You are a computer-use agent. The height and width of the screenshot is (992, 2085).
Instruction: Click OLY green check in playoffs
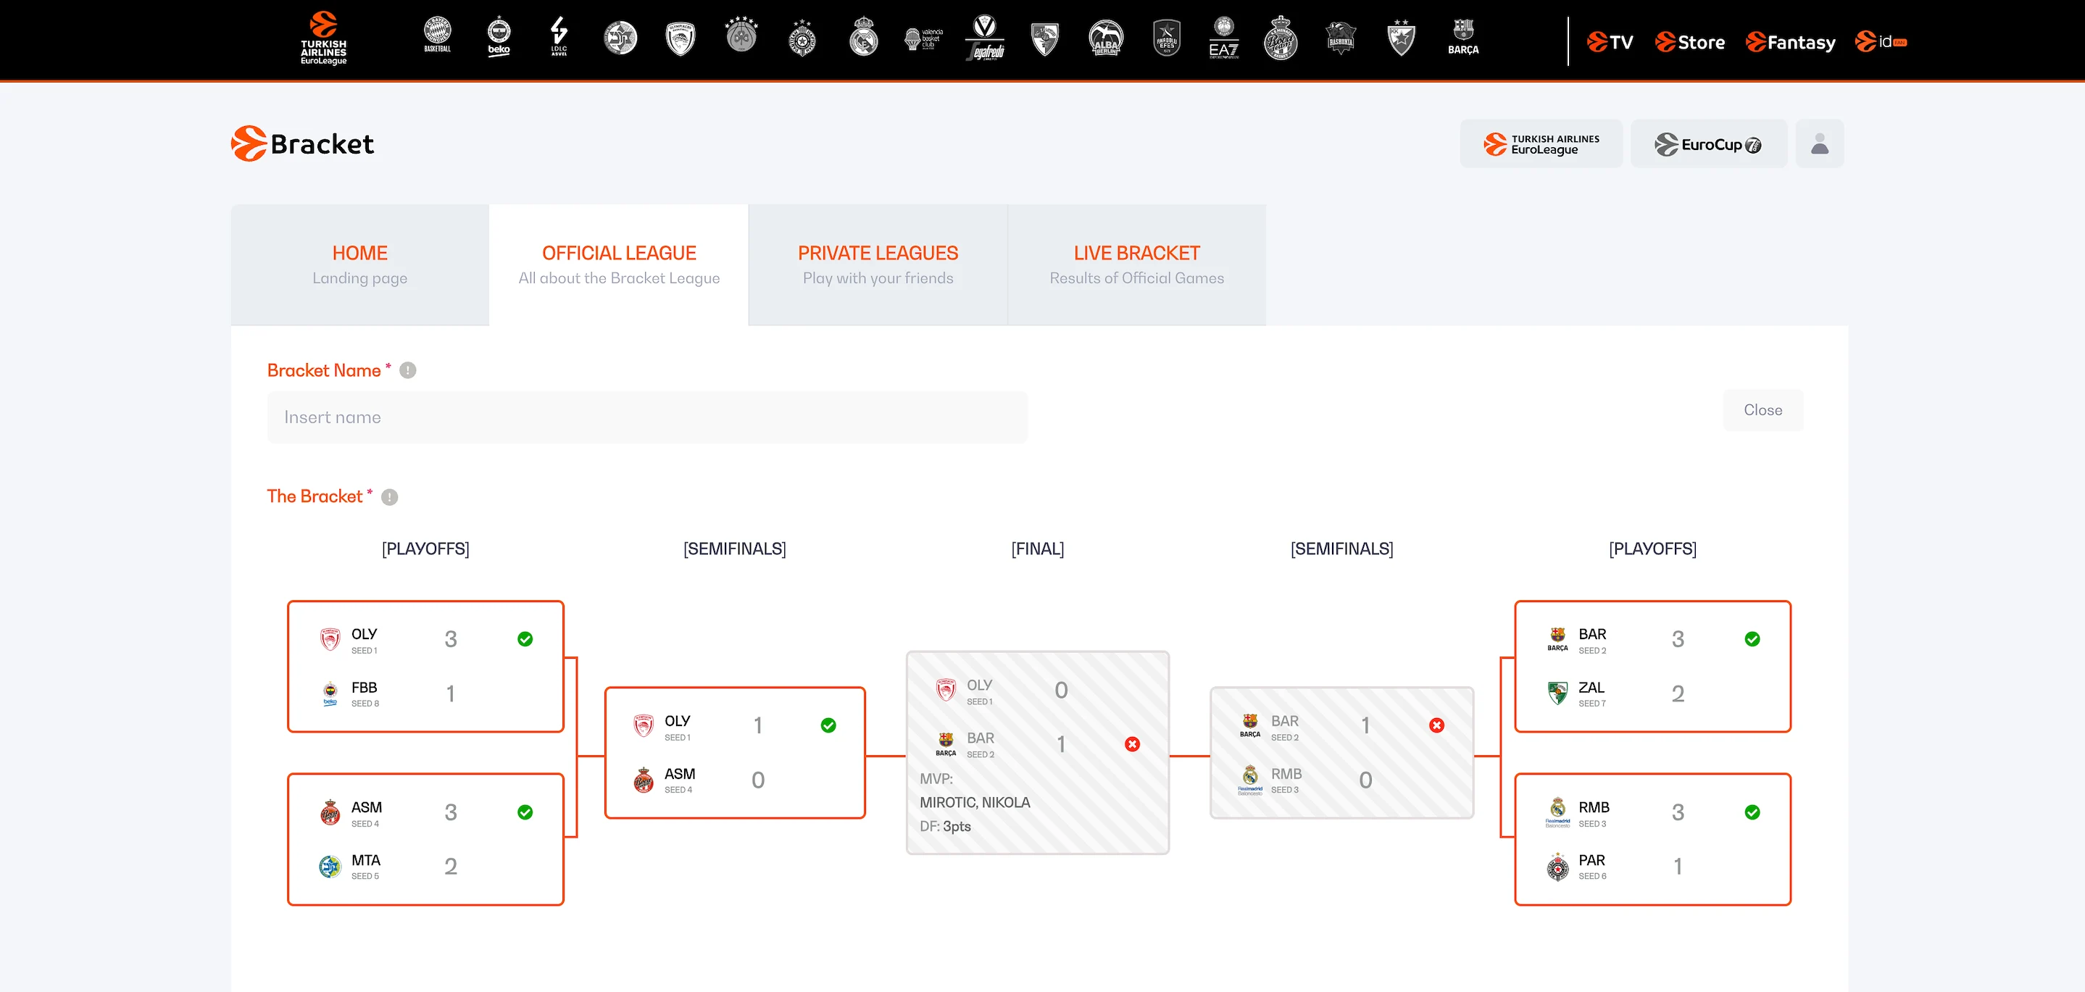[525, 639]
